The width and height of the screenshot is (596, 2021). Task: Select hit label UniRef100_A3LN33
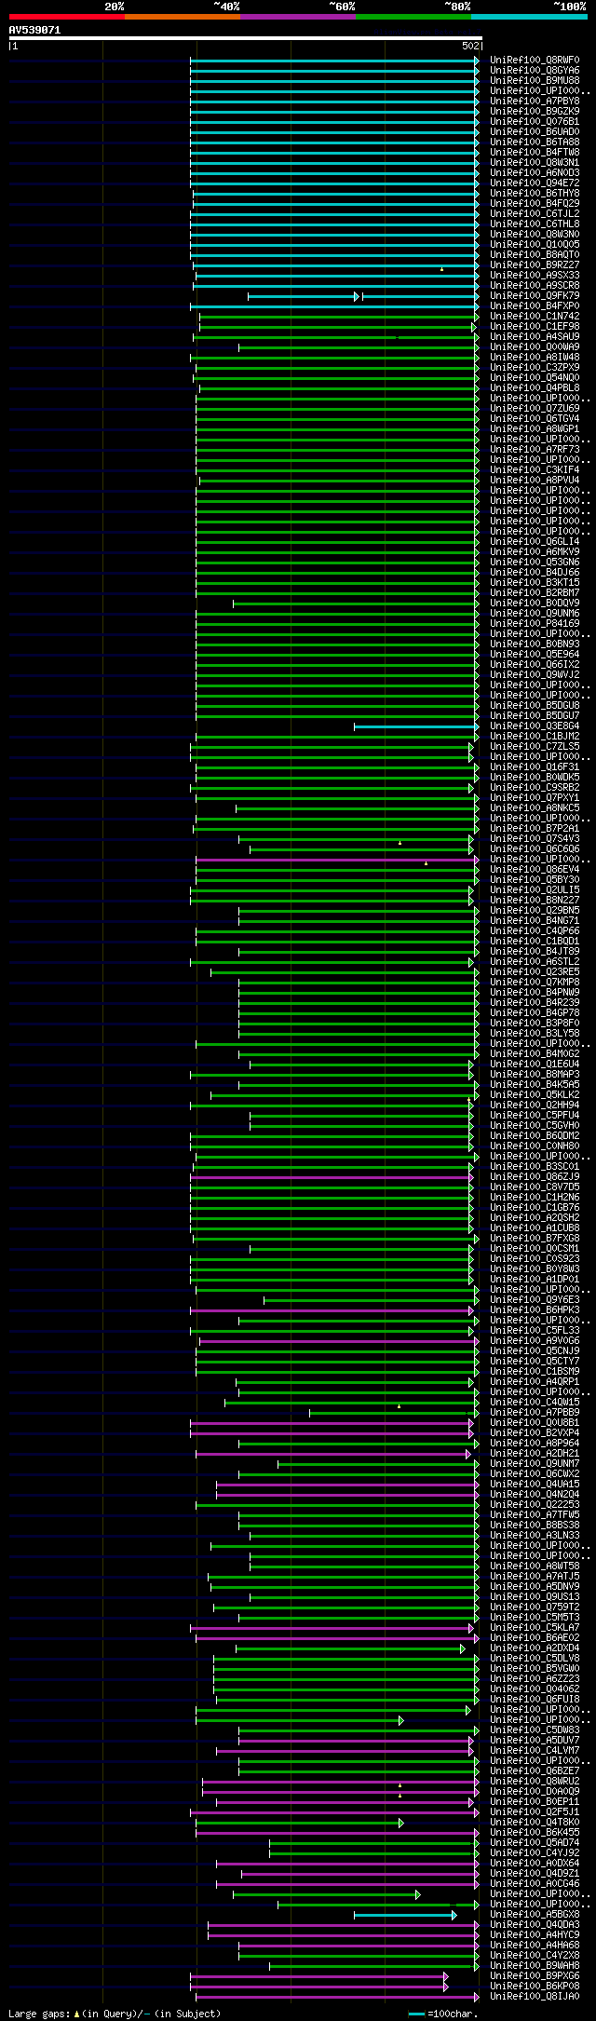tap(535, 1536)
